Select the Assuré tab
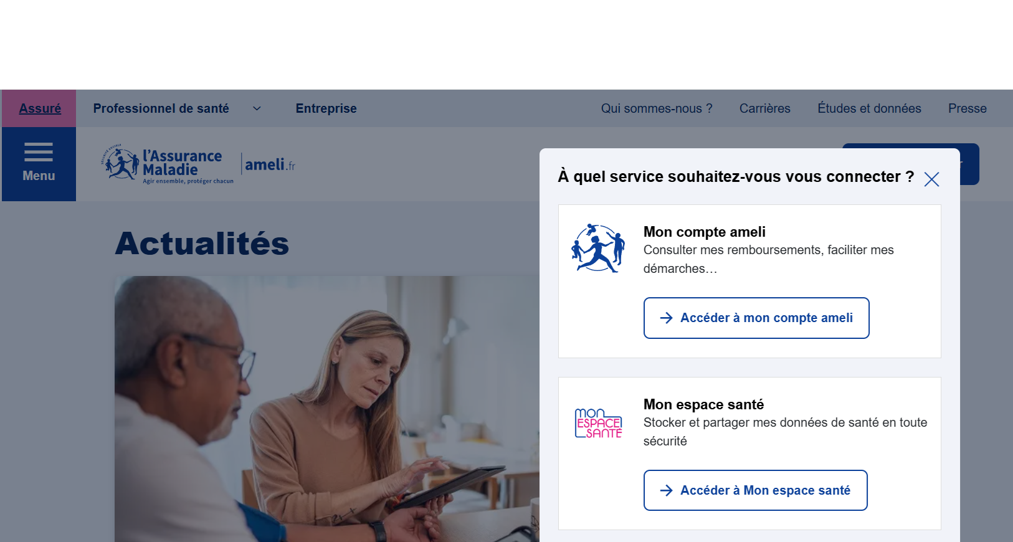 pos(40,108)
